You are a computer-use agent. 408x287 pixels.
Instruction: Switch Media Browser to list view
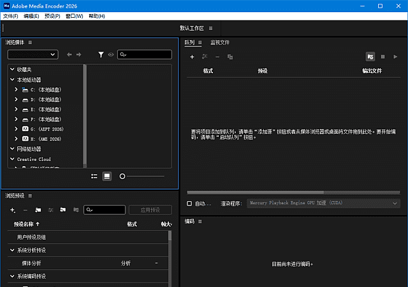tap(94, 176)
